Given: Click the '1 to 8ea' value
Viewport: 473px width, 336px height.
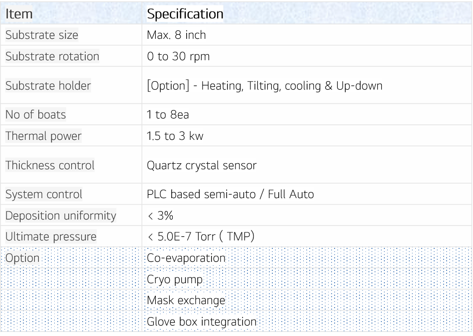Looking at the screenshot, I should tap(168, 115).
